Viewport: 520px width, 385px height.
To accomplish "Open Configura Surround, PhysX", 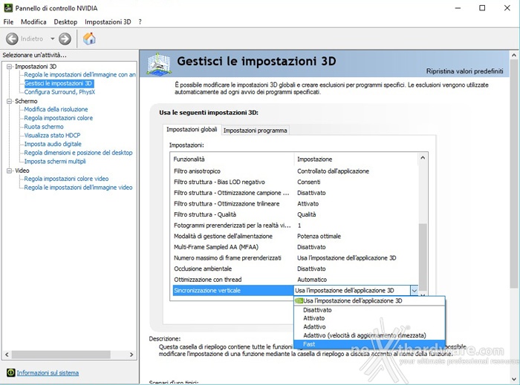I will [59, 92].
